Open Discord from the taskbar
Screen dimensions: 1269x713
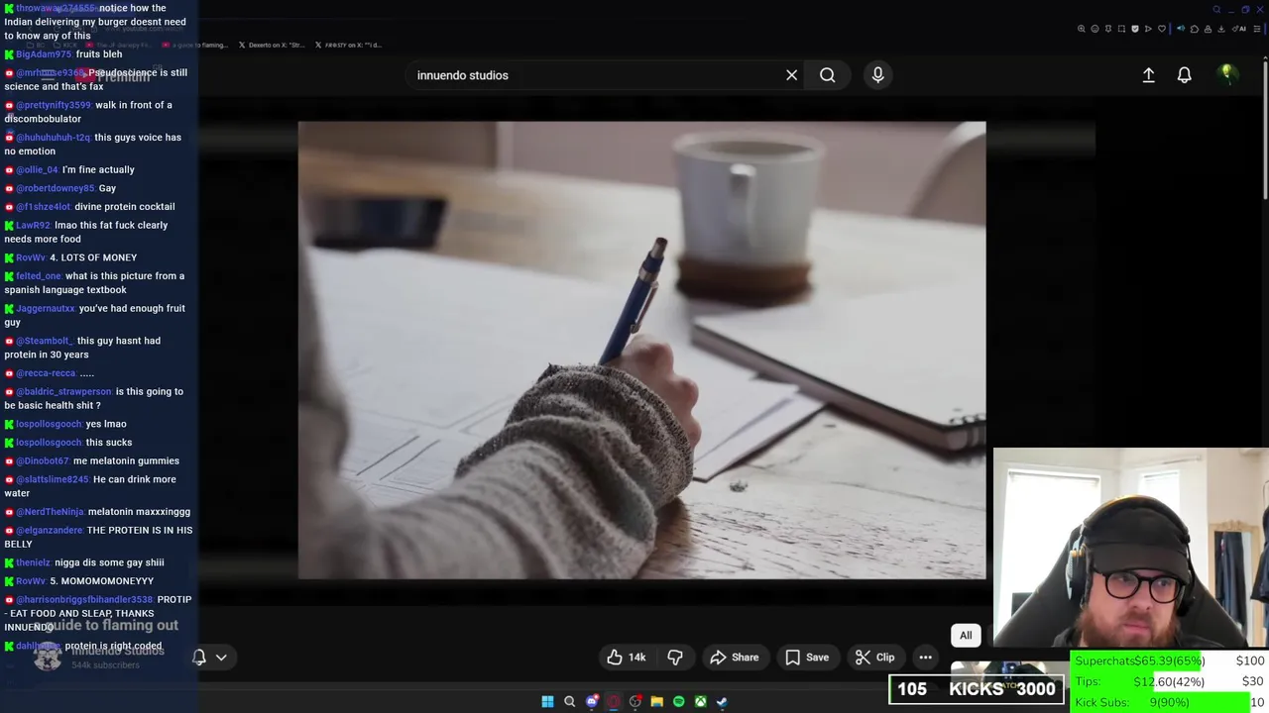(592, 701)
